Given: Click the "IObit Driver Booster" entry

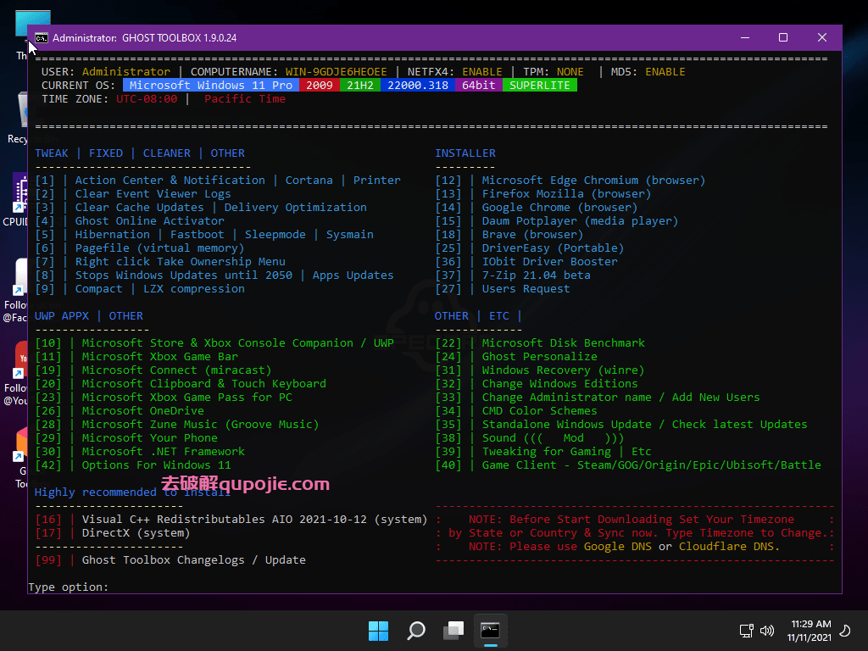Looking at the screenshot, I should click(549, 262).
